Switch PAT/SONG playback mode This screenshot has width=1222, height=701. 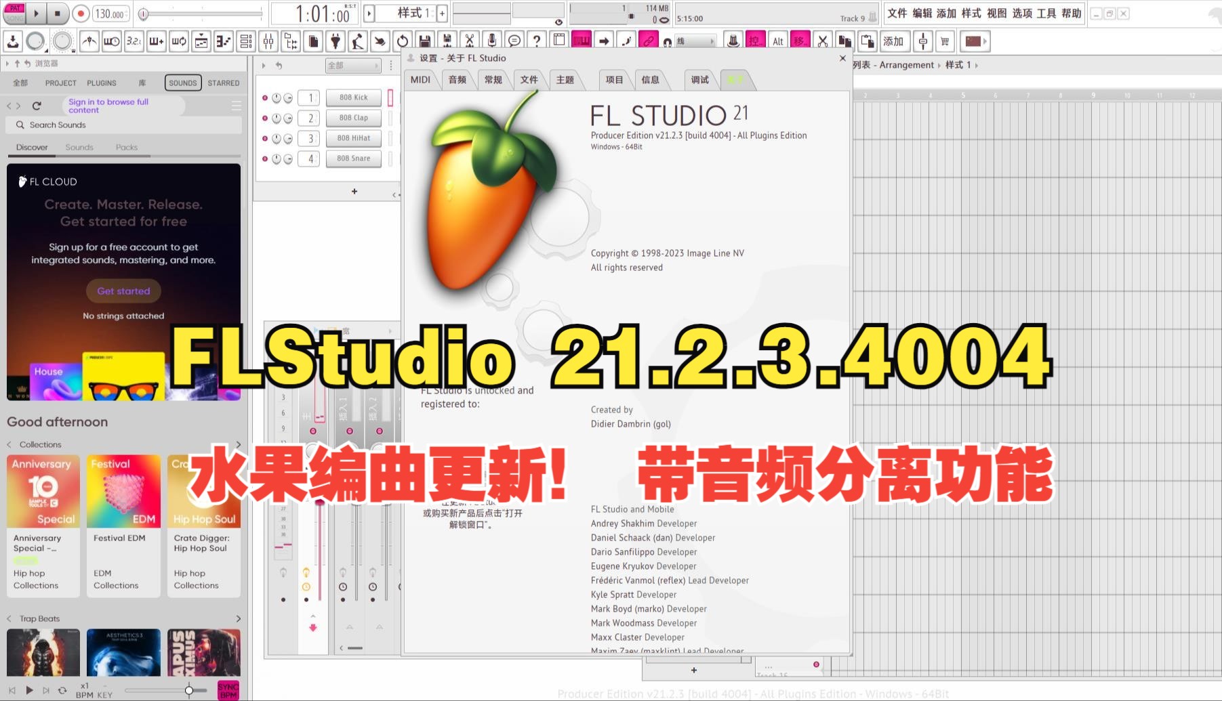14,13
